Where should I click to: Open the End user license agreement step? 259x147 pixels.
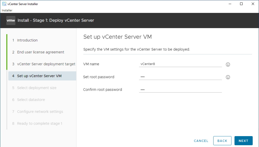(x=40, y=52)
